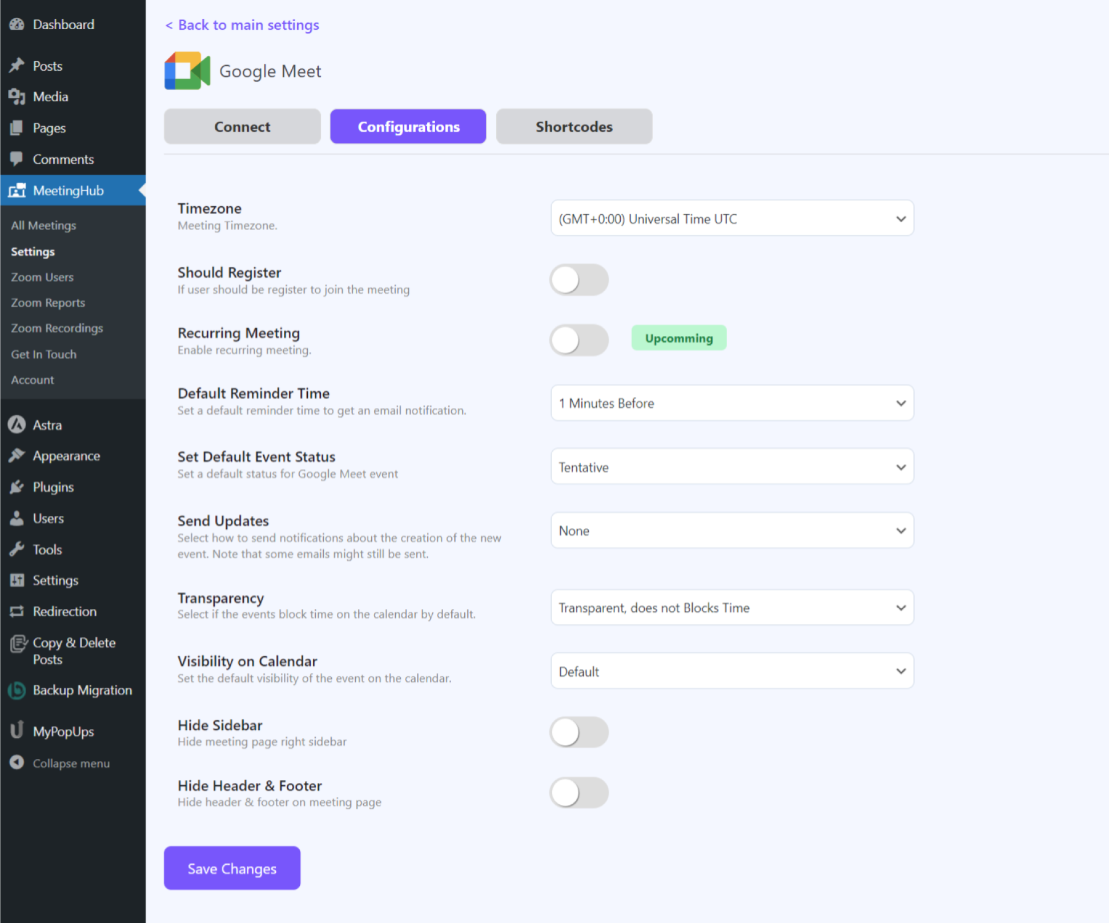Expand the Transparency dropdown
1109x923 pixels.
(732, 608)
